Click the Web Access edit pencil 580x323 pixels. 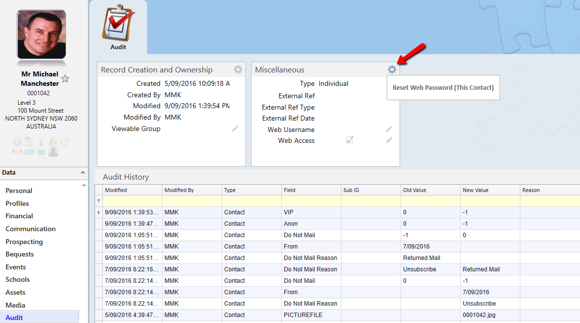[389, 140]
